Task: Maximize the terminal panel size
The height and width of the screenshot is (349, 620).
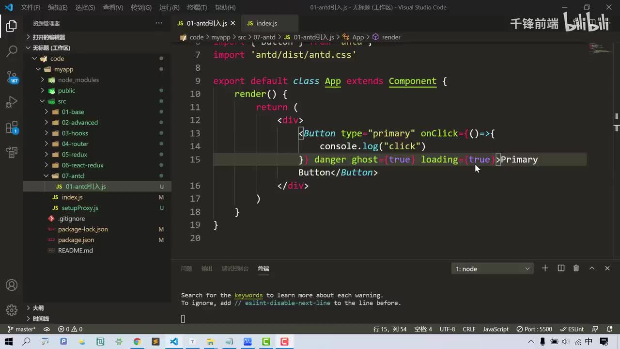Action: pos(591,268)
